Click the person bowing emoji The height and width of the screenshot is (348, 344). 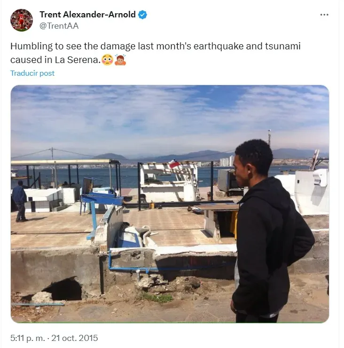tap(120, 60)
